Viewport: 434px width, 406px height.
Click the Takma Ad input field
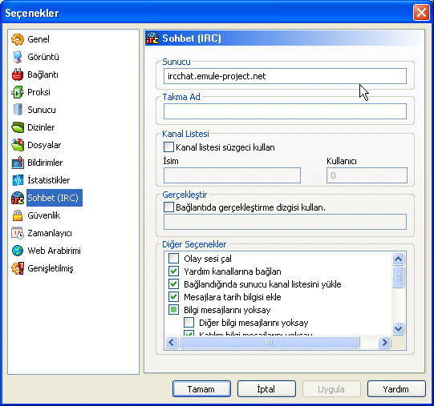click(285, 111)
